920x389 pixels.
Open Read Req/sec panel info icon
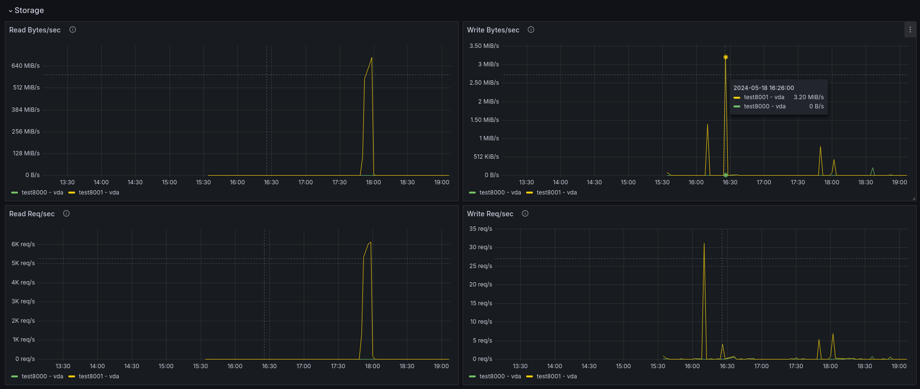click(x=66, y=213)
